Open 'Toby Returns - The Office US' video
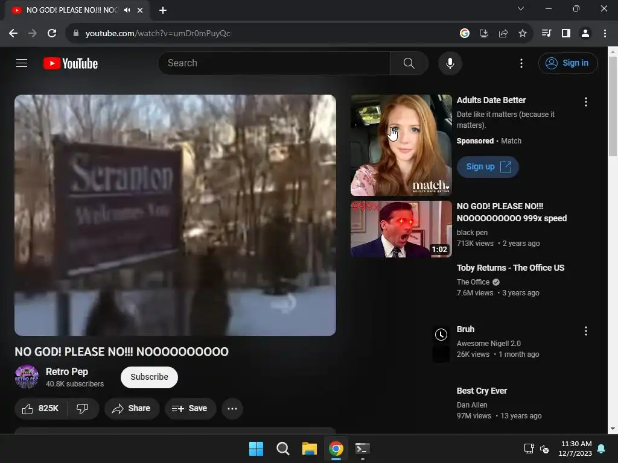This screenshot has height=463, width=618. click(x=511, y=268)
